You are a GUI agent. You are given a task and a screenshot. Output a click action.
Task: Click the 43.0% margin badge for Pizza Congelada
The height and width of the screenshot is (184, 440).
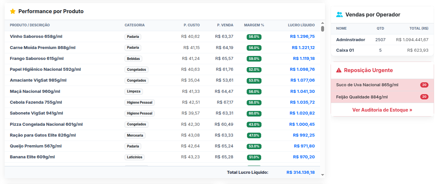(x=254, y=124)
